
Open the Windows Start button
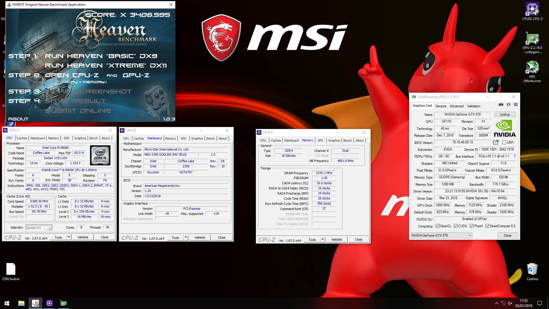click(x=7, y=303)
